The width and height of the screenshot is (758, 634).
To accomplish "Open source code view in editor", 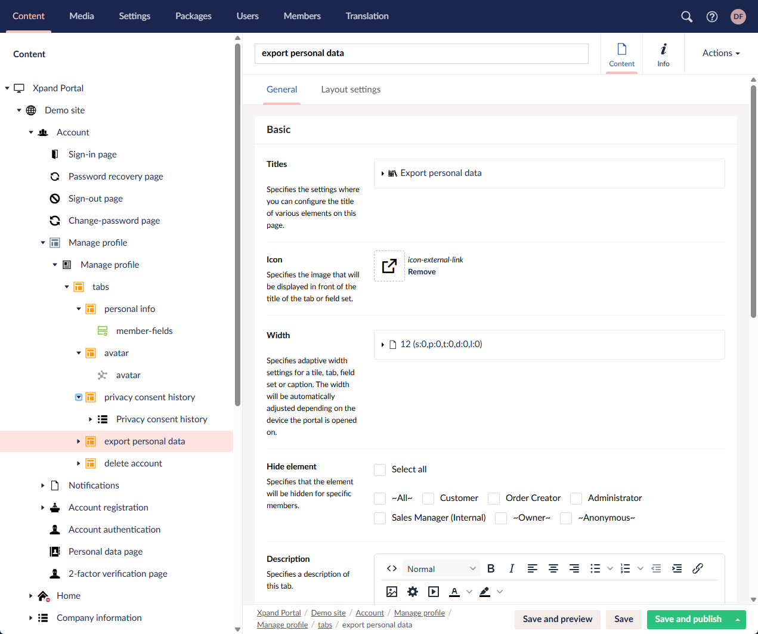I will click(x=392, y=568).
